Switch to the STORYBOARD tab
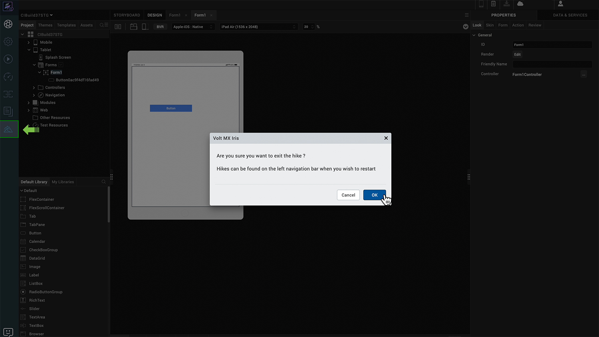Viewport: 599px width, 337px height. (127, 15)
